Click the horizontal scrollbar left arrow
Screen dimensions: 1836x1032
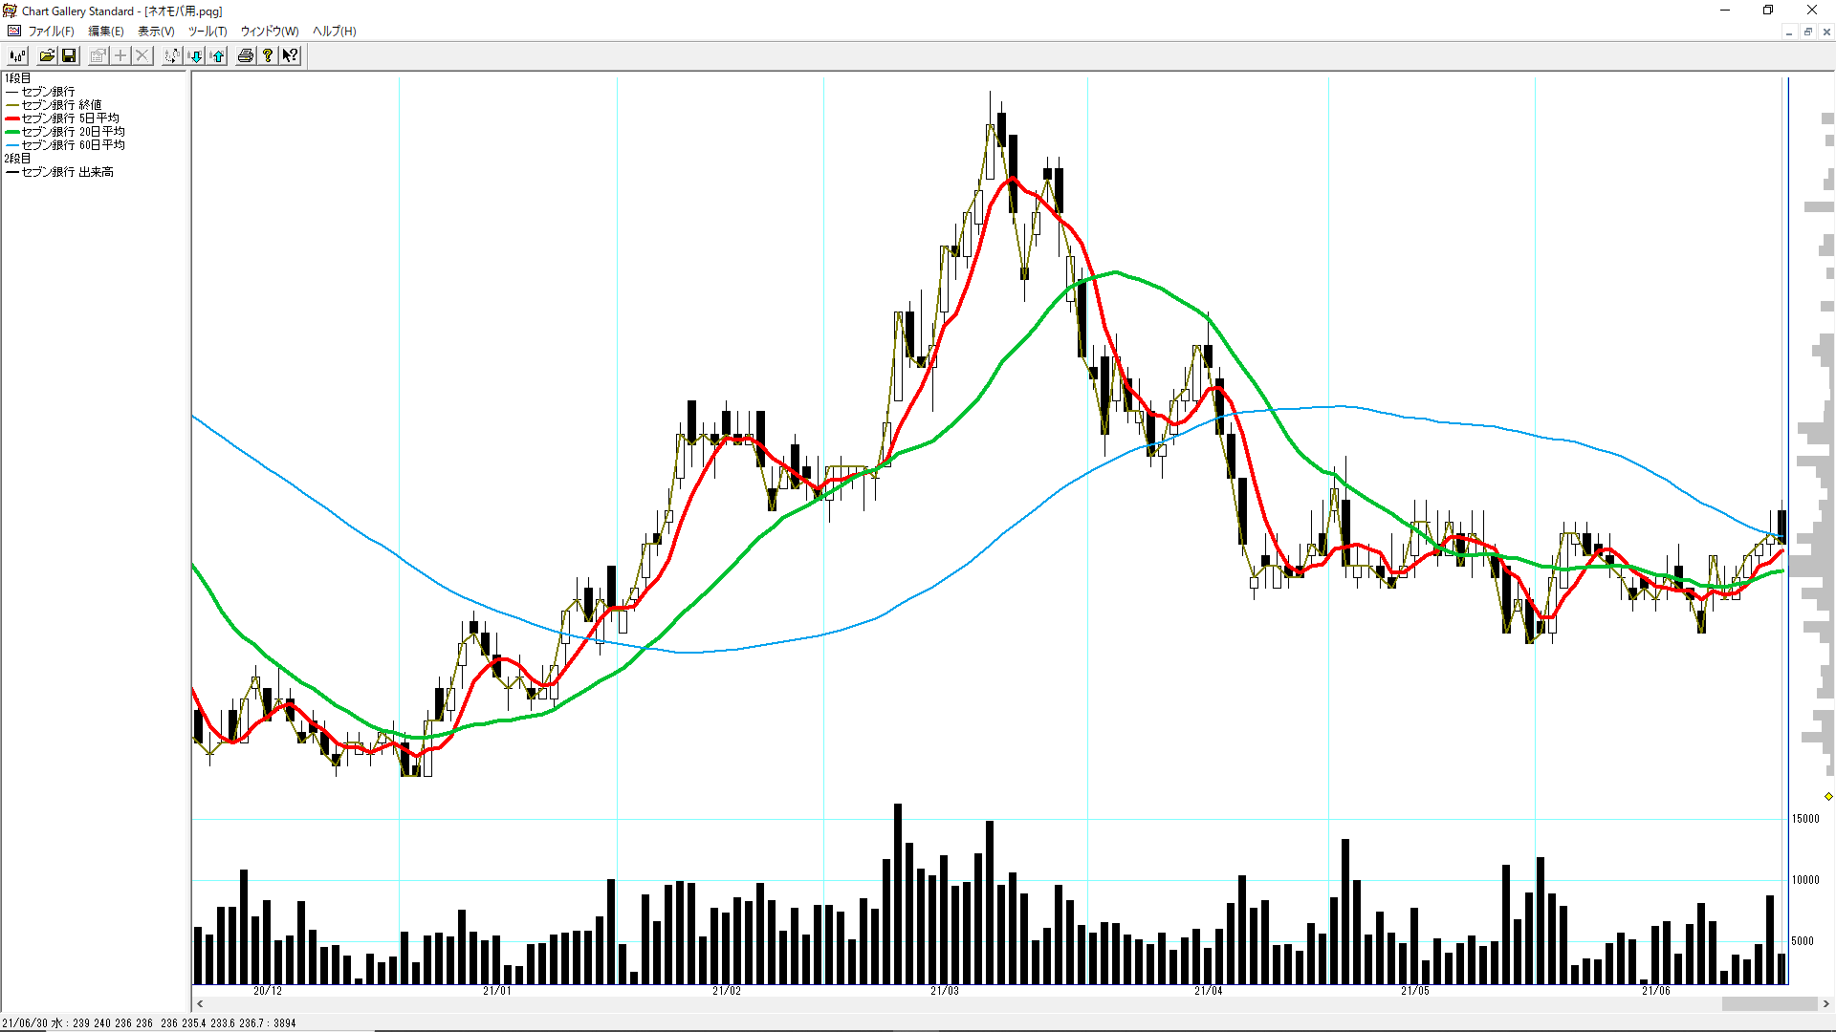click(200, 1003)
